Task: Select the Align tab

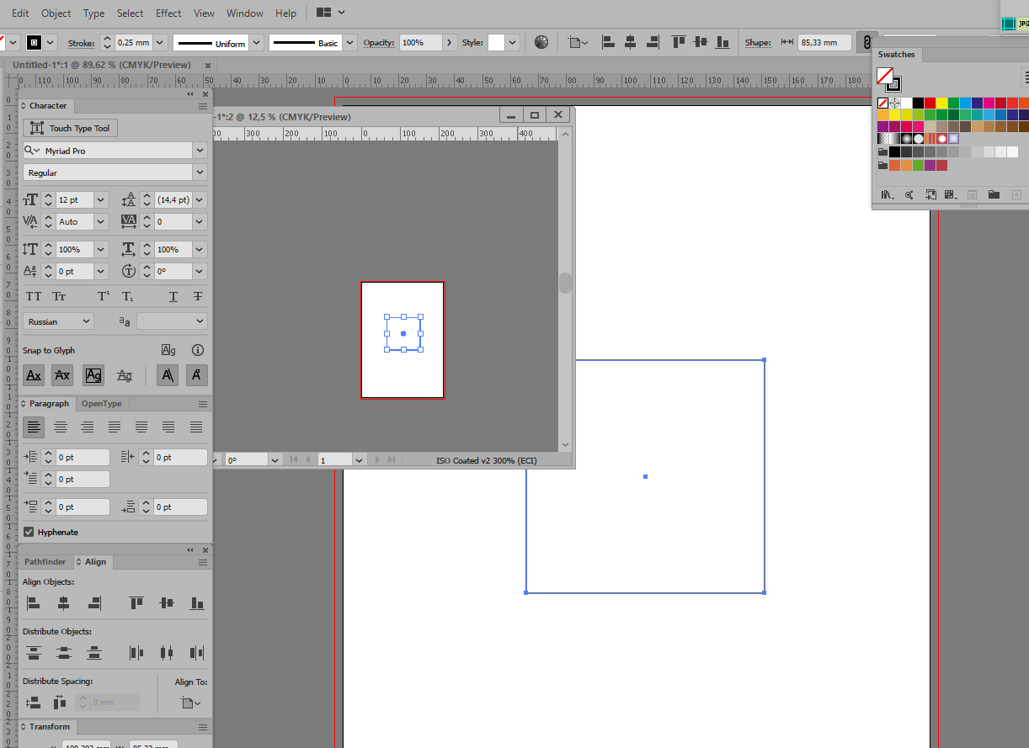Action: [92, 561]
